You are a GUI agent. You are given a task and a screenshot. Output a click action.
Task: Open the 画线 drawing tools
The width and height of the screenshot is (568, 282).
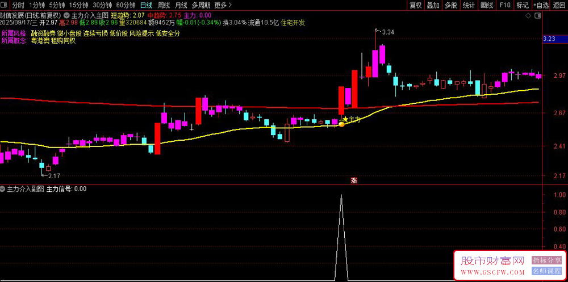(487, 5)
